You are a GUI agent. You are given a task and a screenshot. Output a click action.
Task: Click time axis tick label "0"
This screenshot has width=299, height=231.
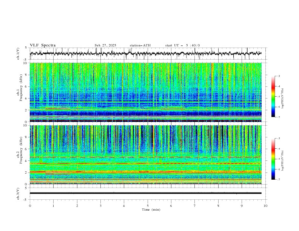tap(30, 206)
